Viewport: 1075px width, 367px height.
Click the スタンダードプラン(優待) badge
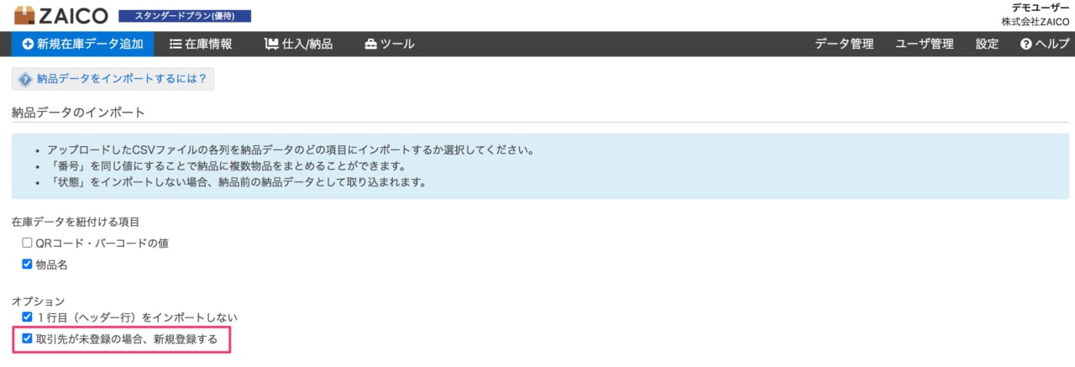point(185,16)
